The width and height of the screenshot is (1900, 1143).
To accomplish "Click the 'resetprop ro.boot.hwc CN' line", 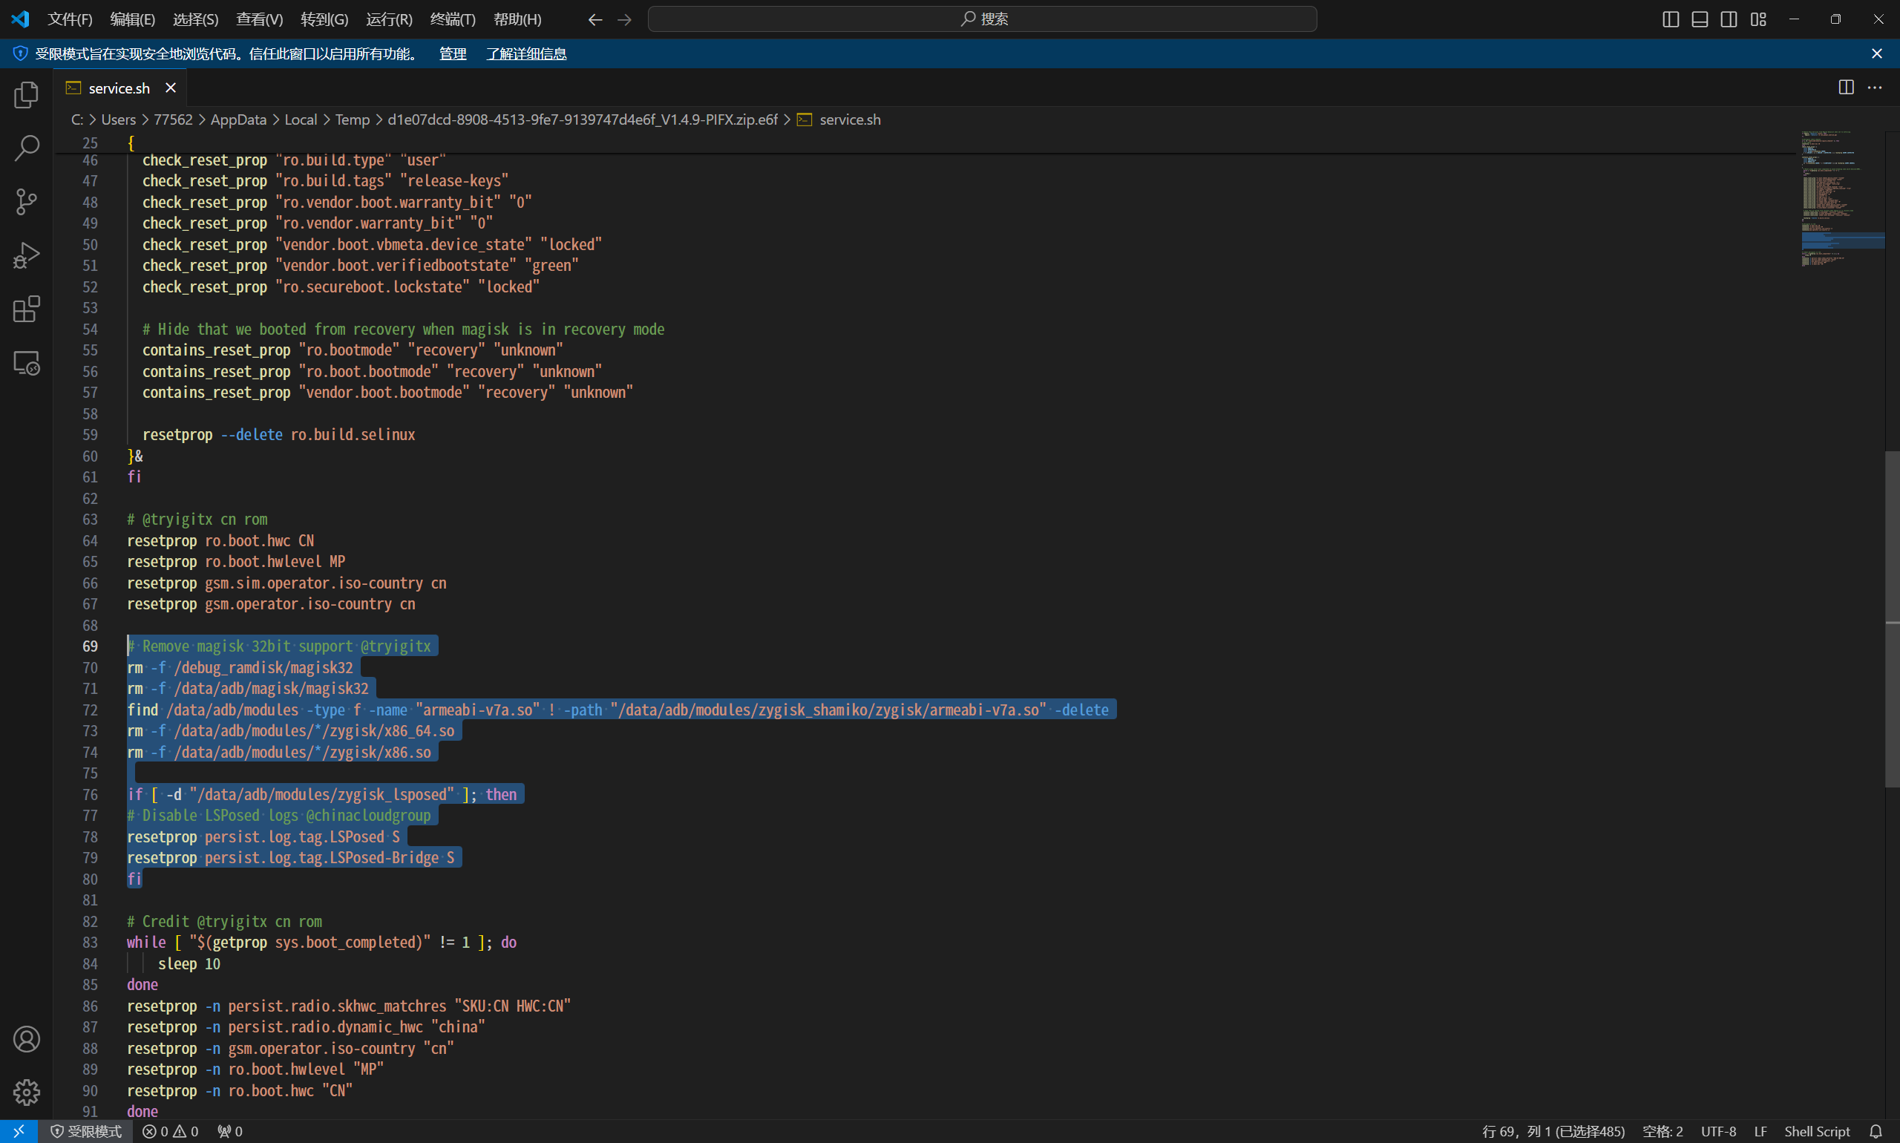I will tap(220, 540).
